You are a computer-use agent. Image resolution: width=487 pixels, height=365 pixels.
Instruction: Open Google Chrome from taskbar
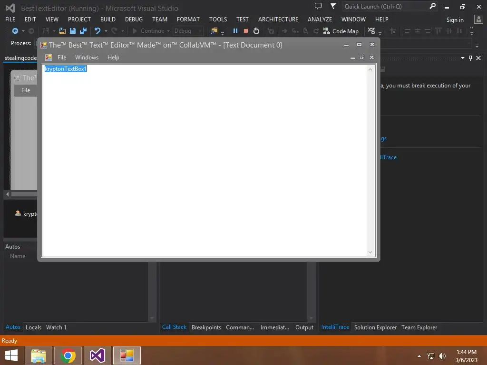tap(68, 355)
